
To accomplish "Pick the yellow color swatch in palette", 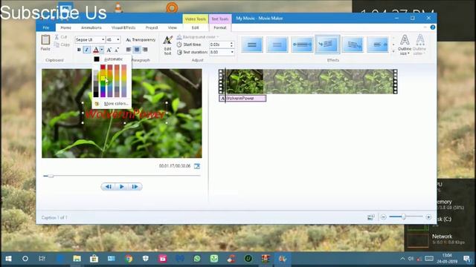I will tap(103, 79).
